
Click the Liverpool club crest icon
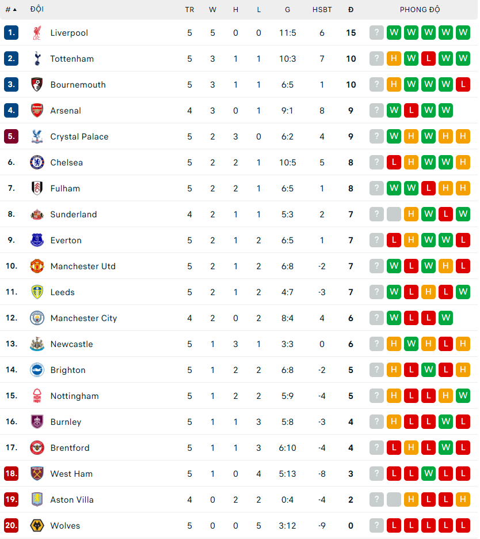(37, 33)
